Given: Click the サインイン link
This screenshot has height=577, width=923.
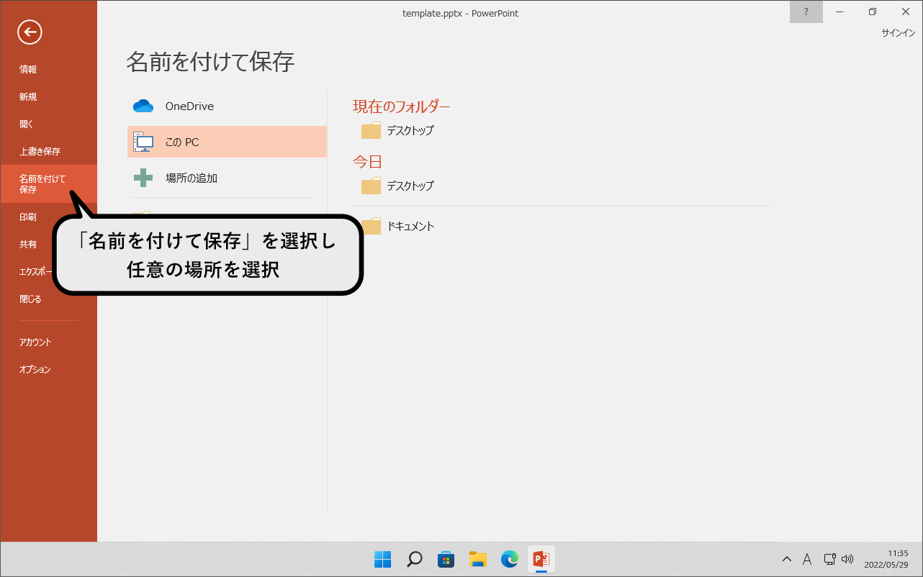Looking at the screenshot, I should click(x=898, y=33).
